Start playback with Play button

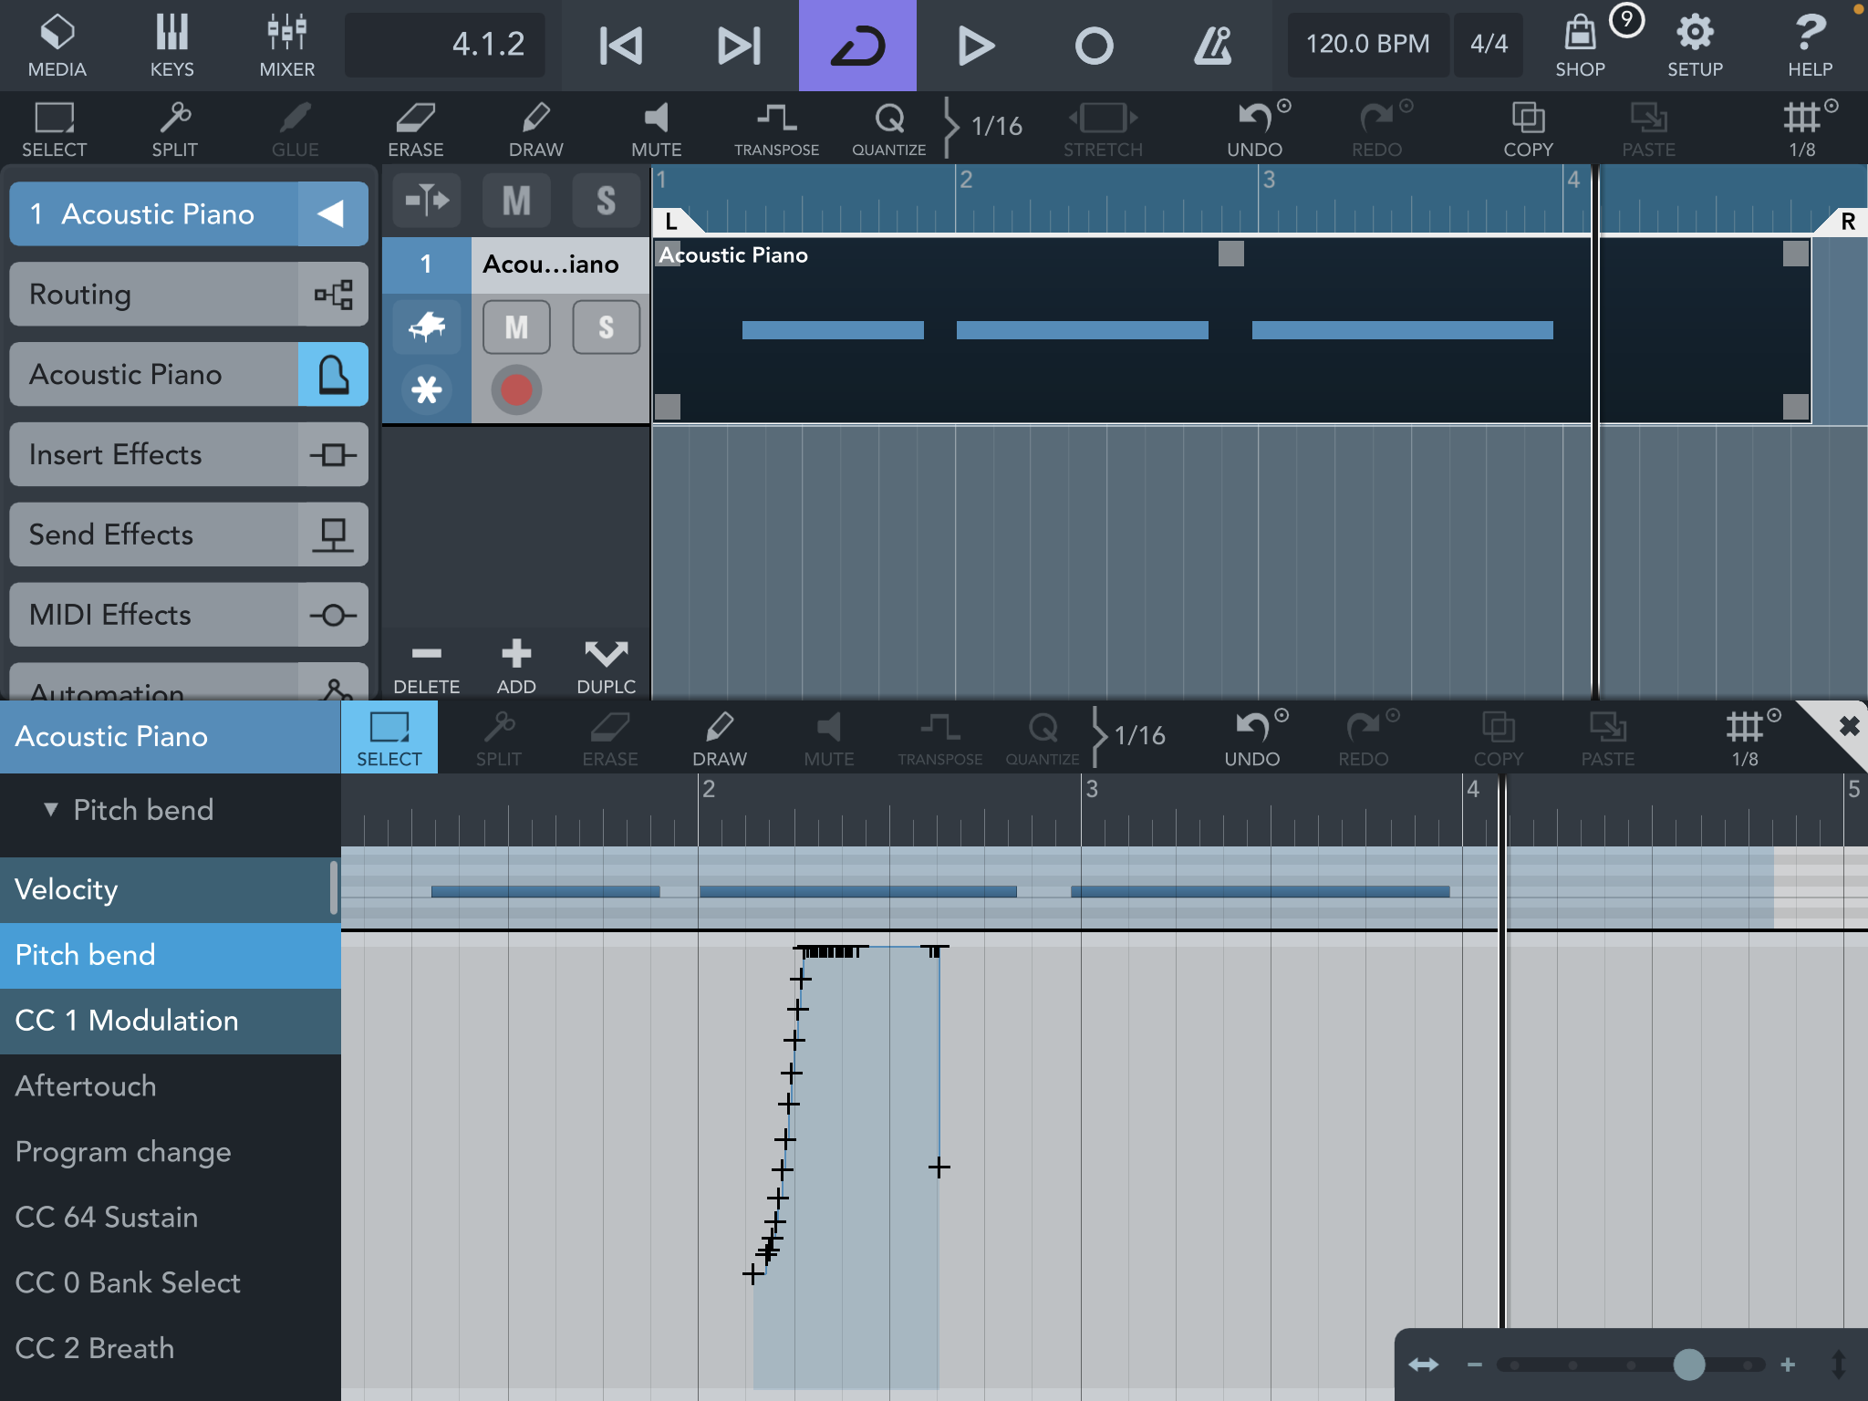[x=976, y=46]
